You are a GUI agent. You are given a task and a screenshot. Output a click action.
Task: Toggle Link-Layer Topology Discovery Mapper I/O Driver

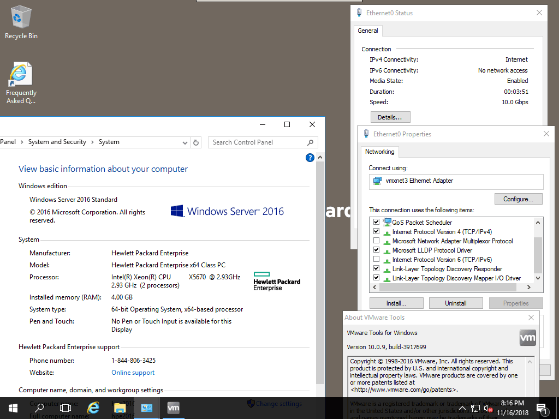pyautogui.click(x=377, y=278)
